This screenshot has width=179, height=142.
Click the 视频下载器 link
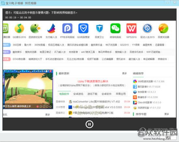point(93,59)
